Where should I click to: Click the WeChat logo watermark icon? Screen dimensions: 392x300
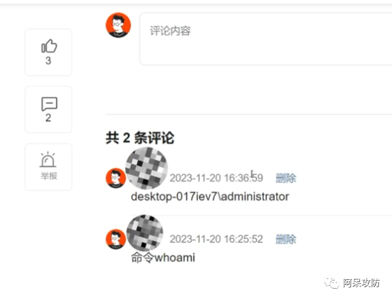coord(331,283)
